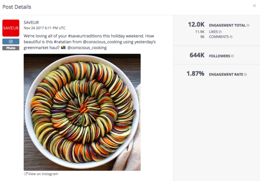The height and width of the screenshot is (181, 260).
Task: Click the 644K followers value
Action: 197,55
